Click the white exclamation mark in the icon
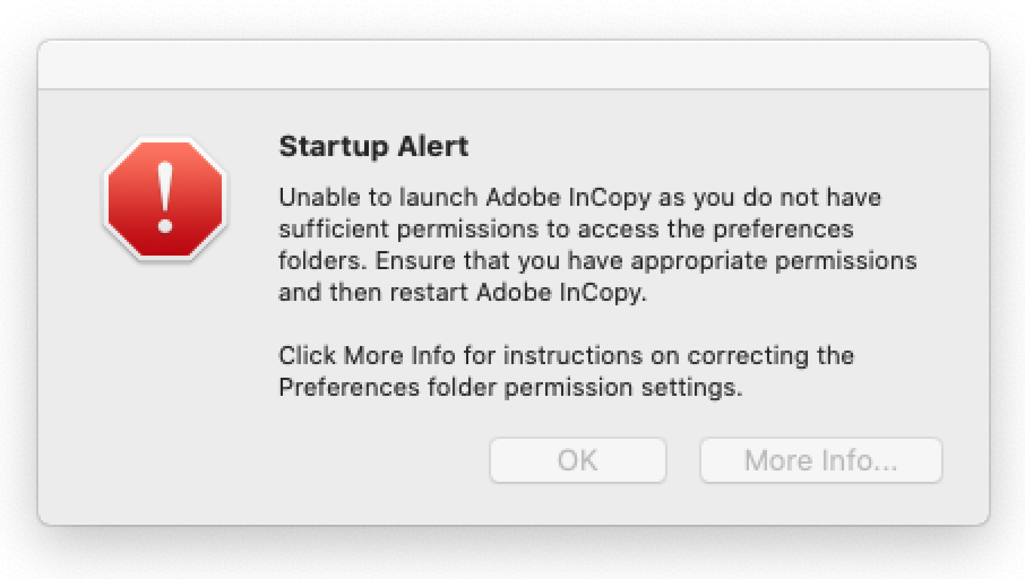The height and width of the screenshot is (579, 1025). (165, 197)
